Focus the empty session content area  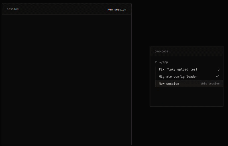point(67,80)
